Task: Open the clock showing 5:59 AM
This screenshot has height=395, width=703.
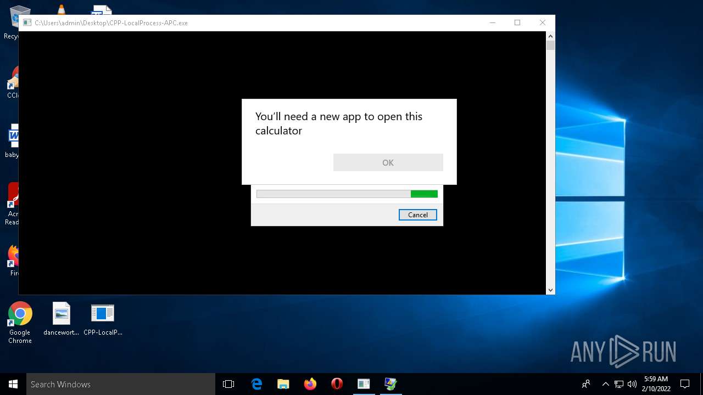Action: [656, 384]
